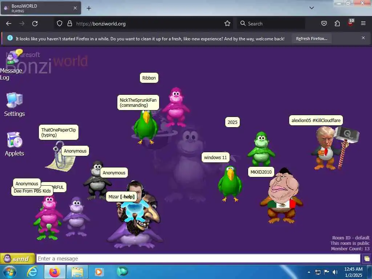Bookmark this page with the star icon

(x=227, y=24)
